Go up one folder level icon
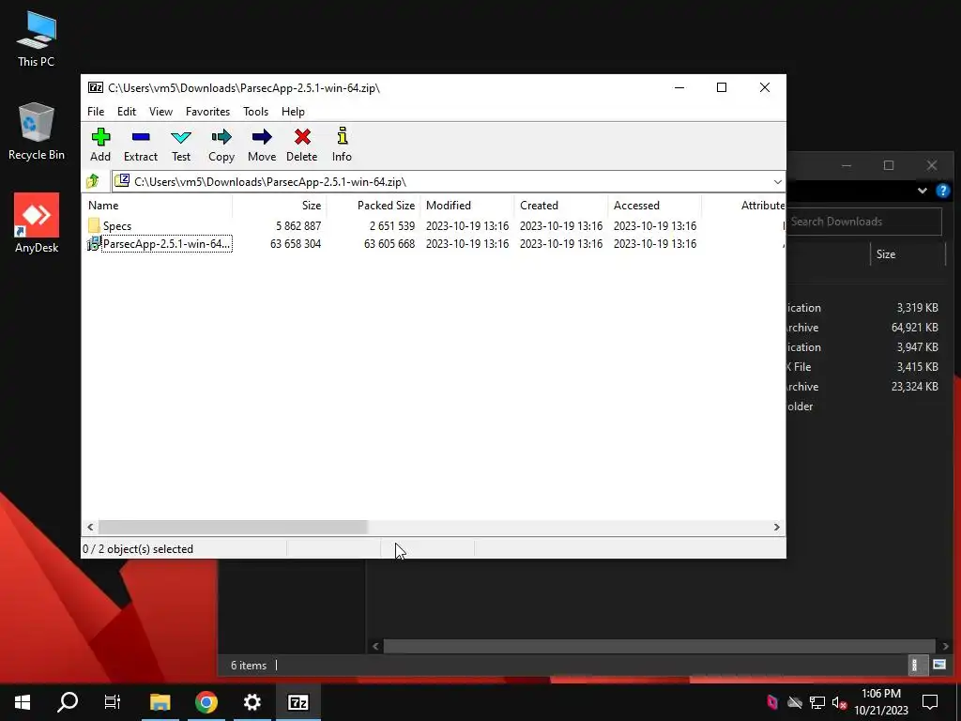The image size is (961, 721). (x=93, y=181)
